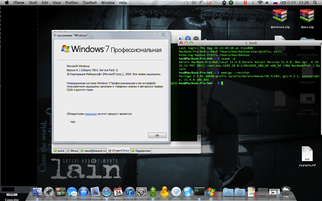Click the menu bar clock 13:26
Screen dimensions: 322x201
[x=304, y=3]
